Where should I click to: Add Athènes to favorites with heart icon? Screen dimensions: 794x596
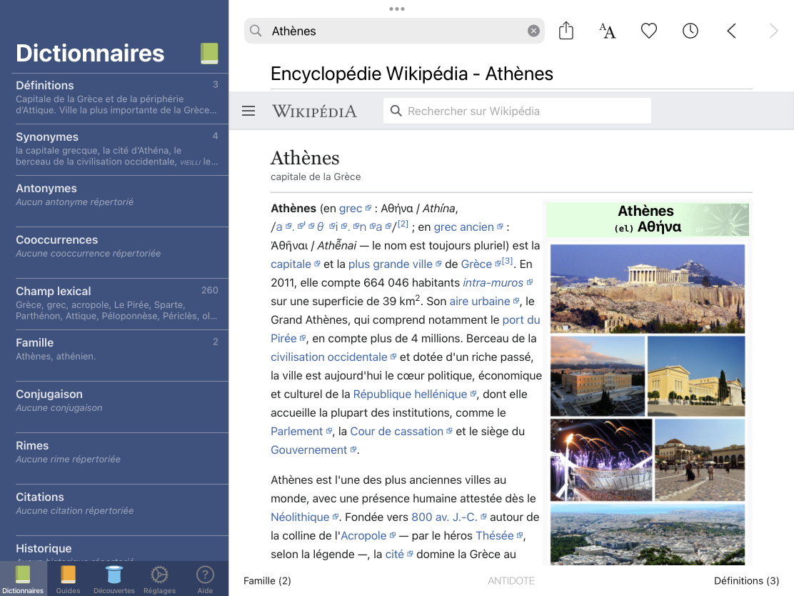[x=648, y=31]
